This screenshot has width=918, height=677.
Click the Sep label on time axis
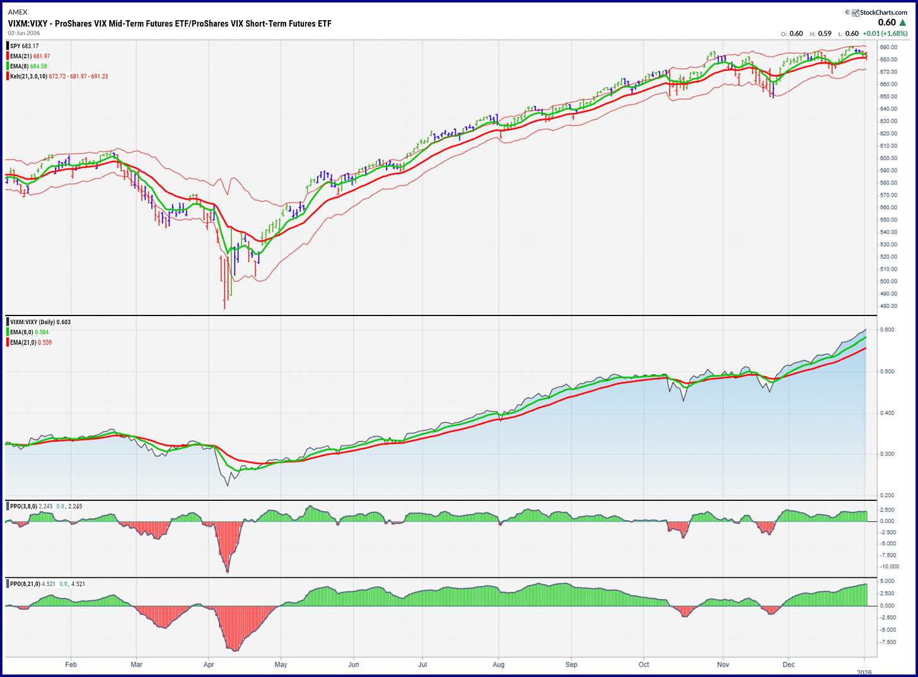[x=571, y=664]
